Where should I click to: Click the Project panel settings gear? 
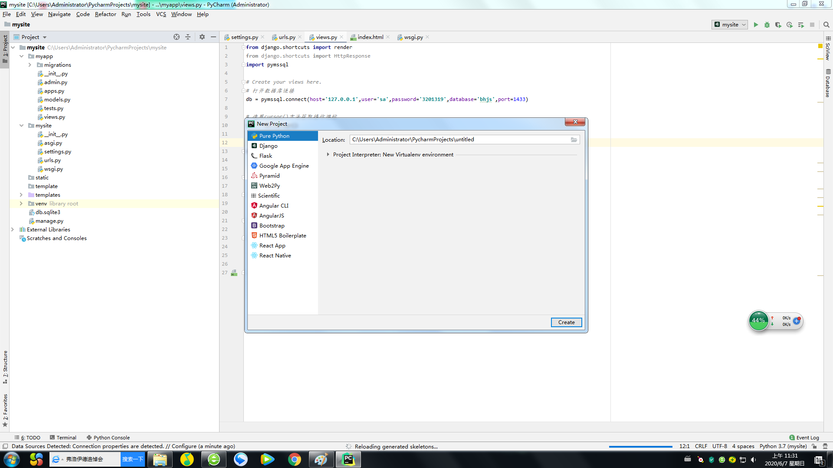pyautogui.click(x=202, y=37)
